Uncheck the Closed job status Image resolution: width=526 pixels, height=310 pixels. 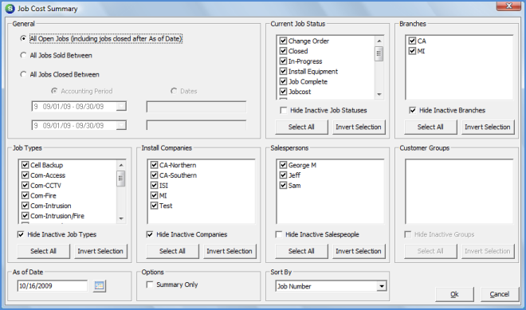coord(283,51)
